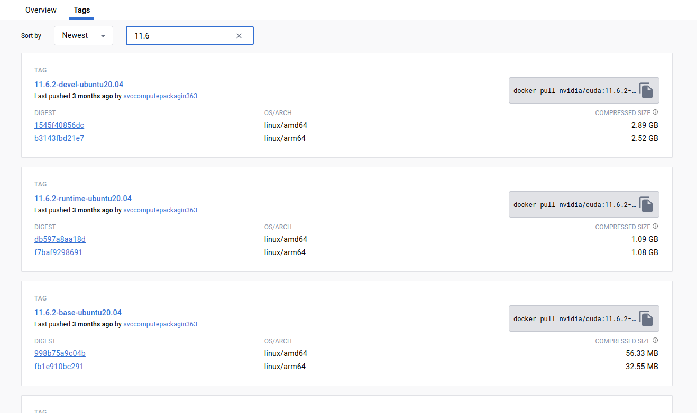Open the 11.6.2-base-ubuntu20.04 tag link
Image resolution: width=697 pixels, height=413 pixels.
click(78, 313)
